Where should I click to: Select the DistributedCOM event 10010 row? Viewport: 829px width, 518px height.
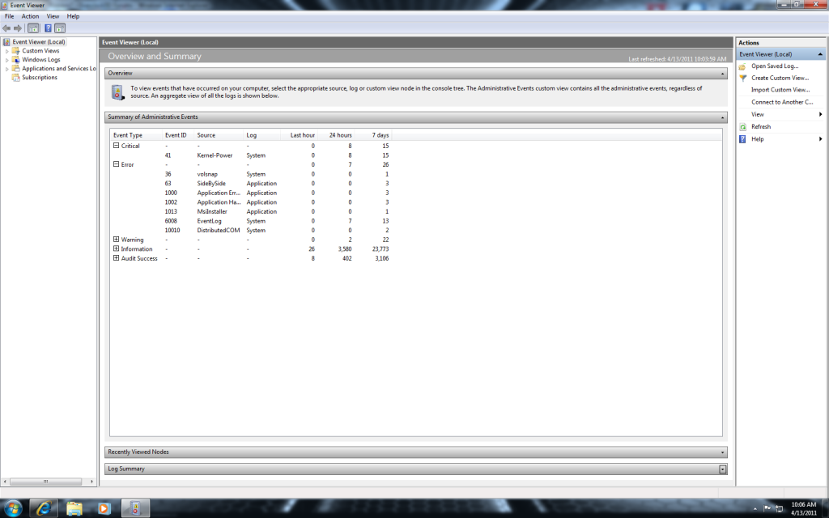[x=251, y=231]
